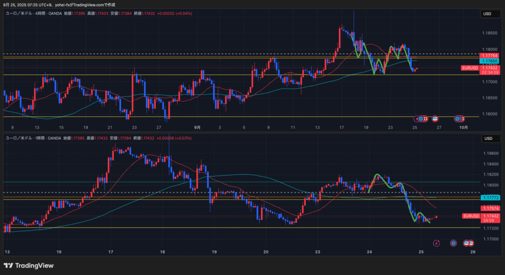The width and height of the screenshot is (505, 275).
Task: Open the EU flag event icon in lower chart
Action: click(x=454, y=243)
